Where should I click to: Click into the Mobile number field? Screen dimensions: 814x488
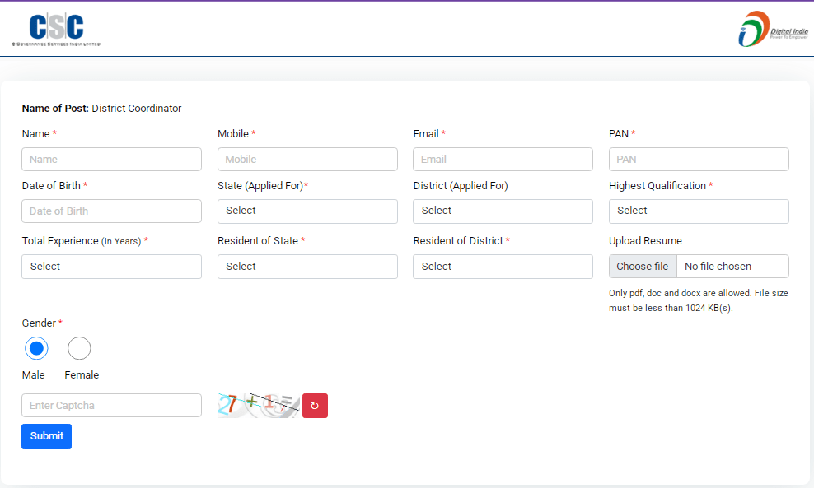307,160
